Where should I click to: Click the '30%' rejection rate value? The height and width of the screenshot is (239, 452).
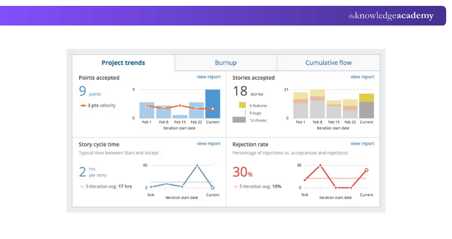tap(242, 172)
